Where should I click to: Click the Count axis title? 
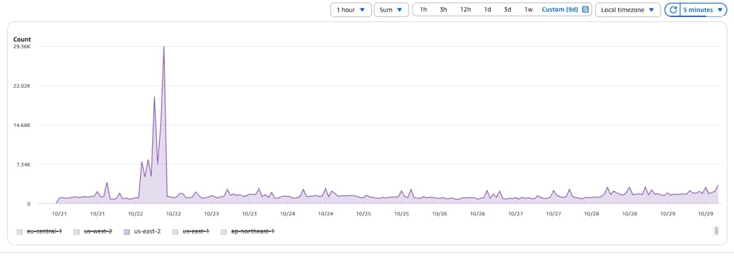(x=22, y=39)
